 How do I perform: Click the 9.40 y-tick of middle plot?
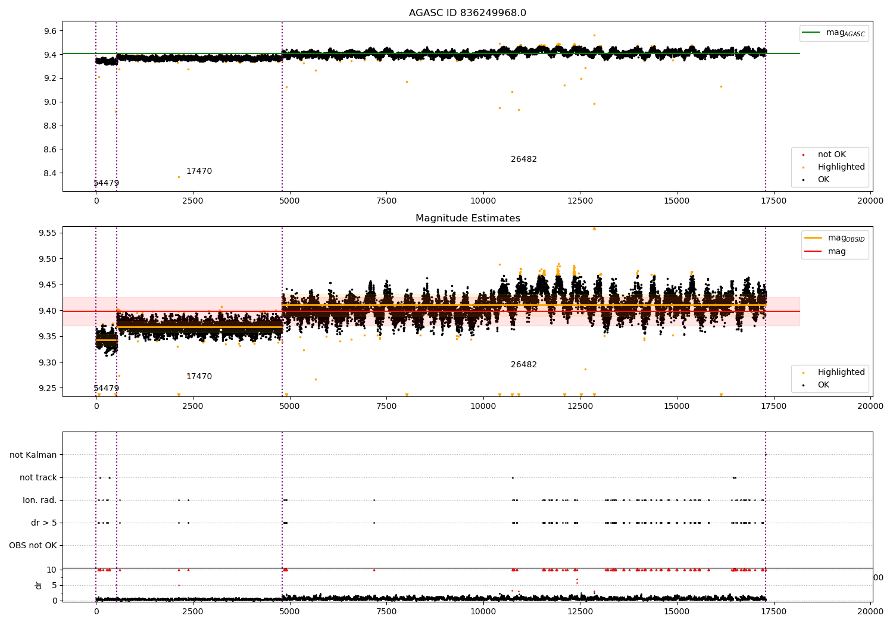click(47, 311)
